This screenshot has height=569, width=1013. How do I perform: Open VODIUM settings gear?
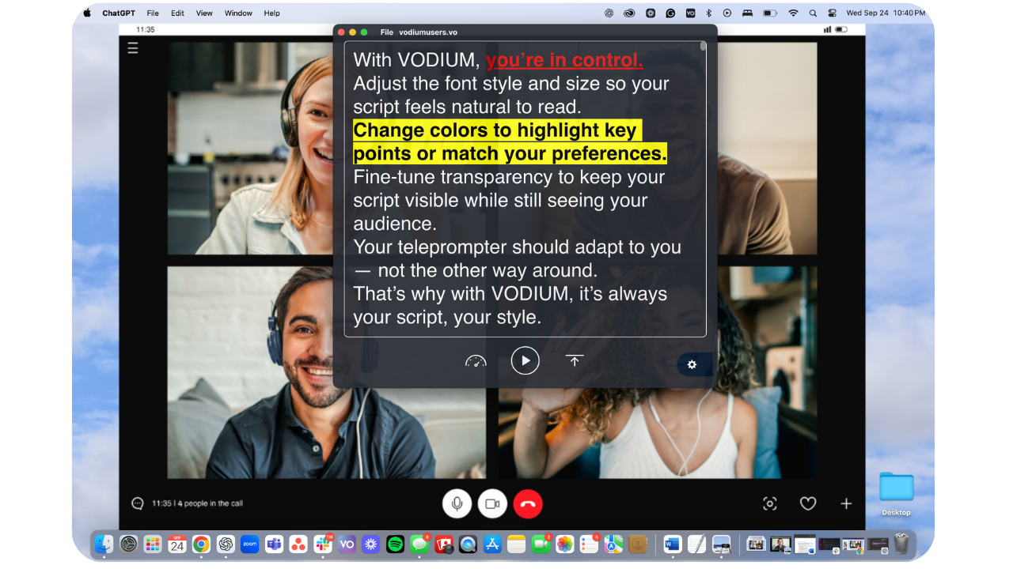[692, 364]
